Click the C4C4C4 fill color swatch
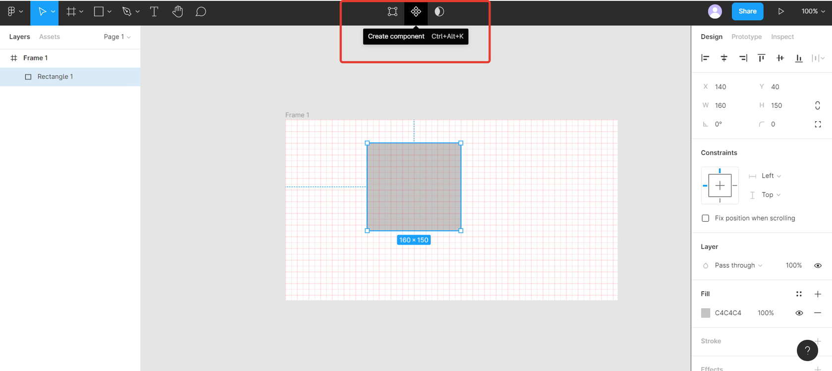 [706, 313]
